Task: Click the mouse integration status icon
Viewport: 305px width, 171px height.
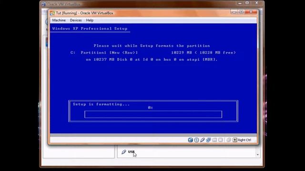Action: click(x=229, y=140)
